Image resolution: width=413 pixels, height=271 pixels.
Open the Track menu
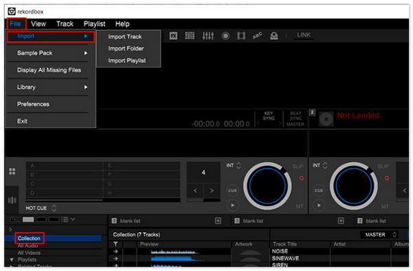coord(65,24)
